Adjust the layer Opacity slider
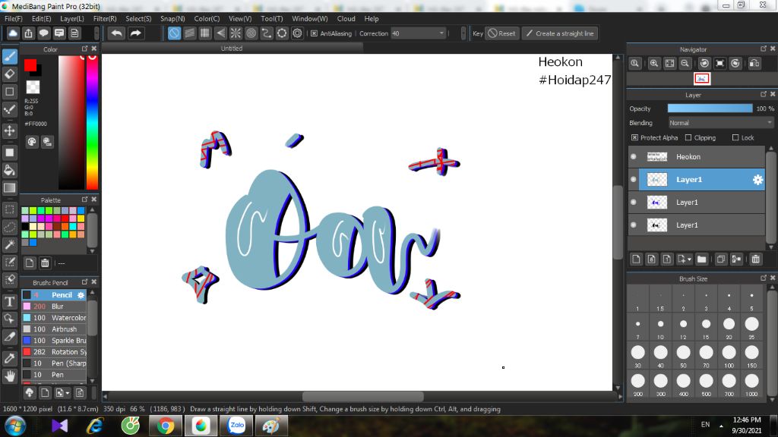Viewport: 778px width, 437px height. click(x=710, y=108)
